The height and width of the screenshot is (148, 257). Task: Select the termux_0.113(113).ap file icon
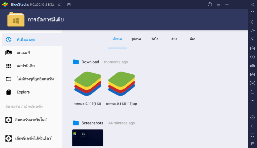[121, 84]
